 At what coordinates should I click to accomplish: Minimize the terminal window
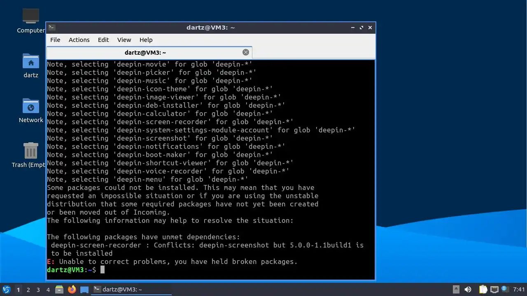(x=353, y=28)
